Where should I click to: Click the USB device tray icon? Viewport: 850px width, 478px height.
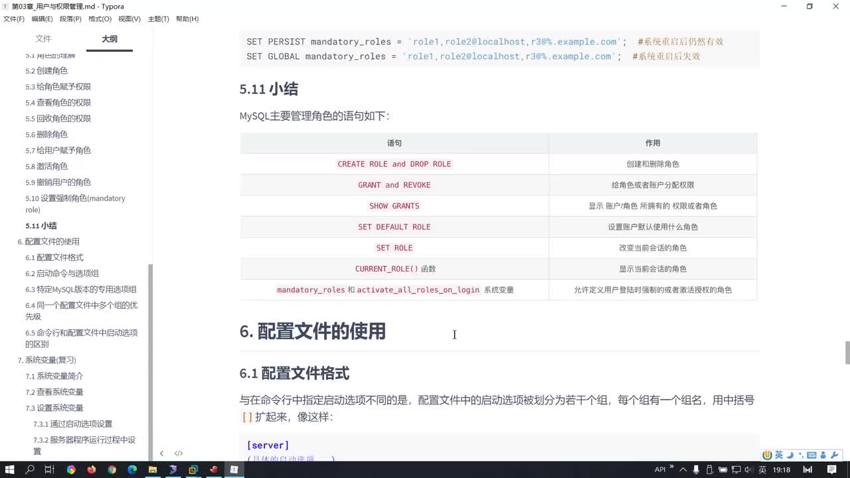coord(709,469)
